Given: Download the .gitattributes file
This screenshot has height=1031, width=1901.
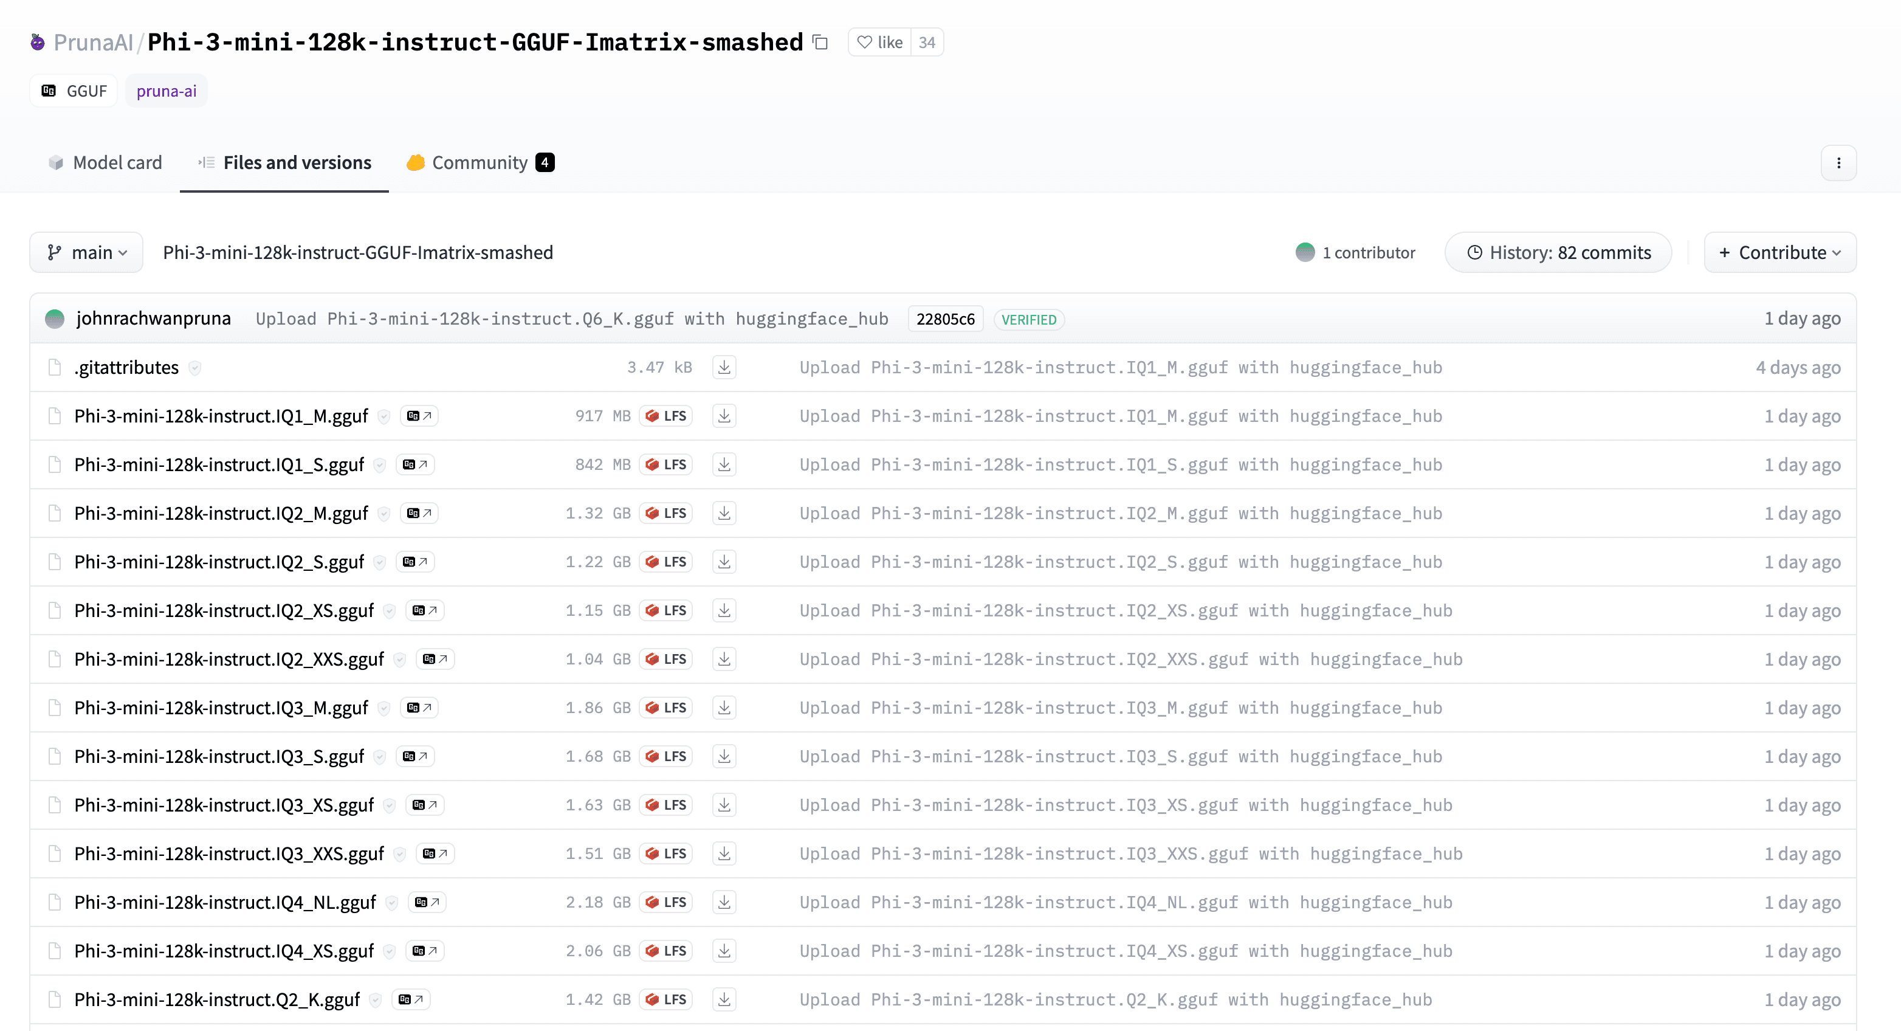Looking at the screenshot, I should click(x=724, y=368).
